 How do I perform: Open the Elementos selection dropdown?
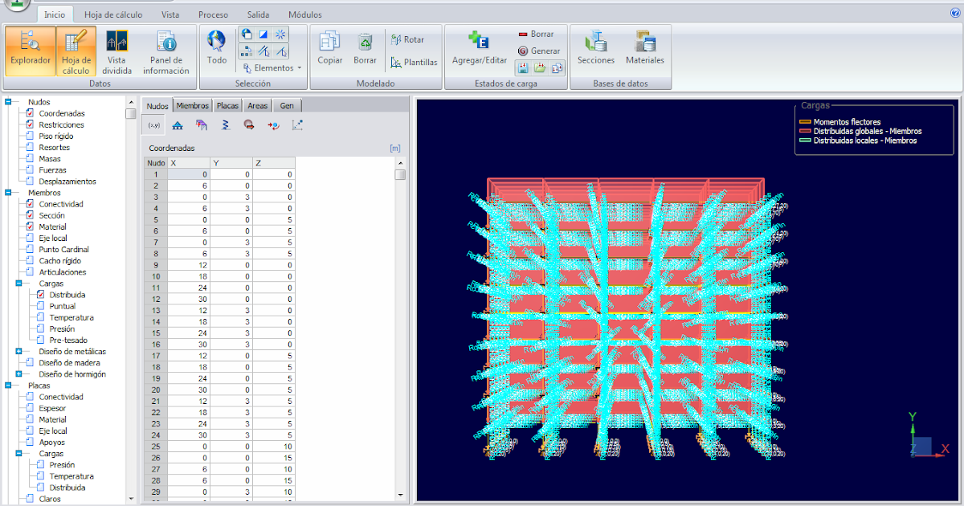[272, 67]
